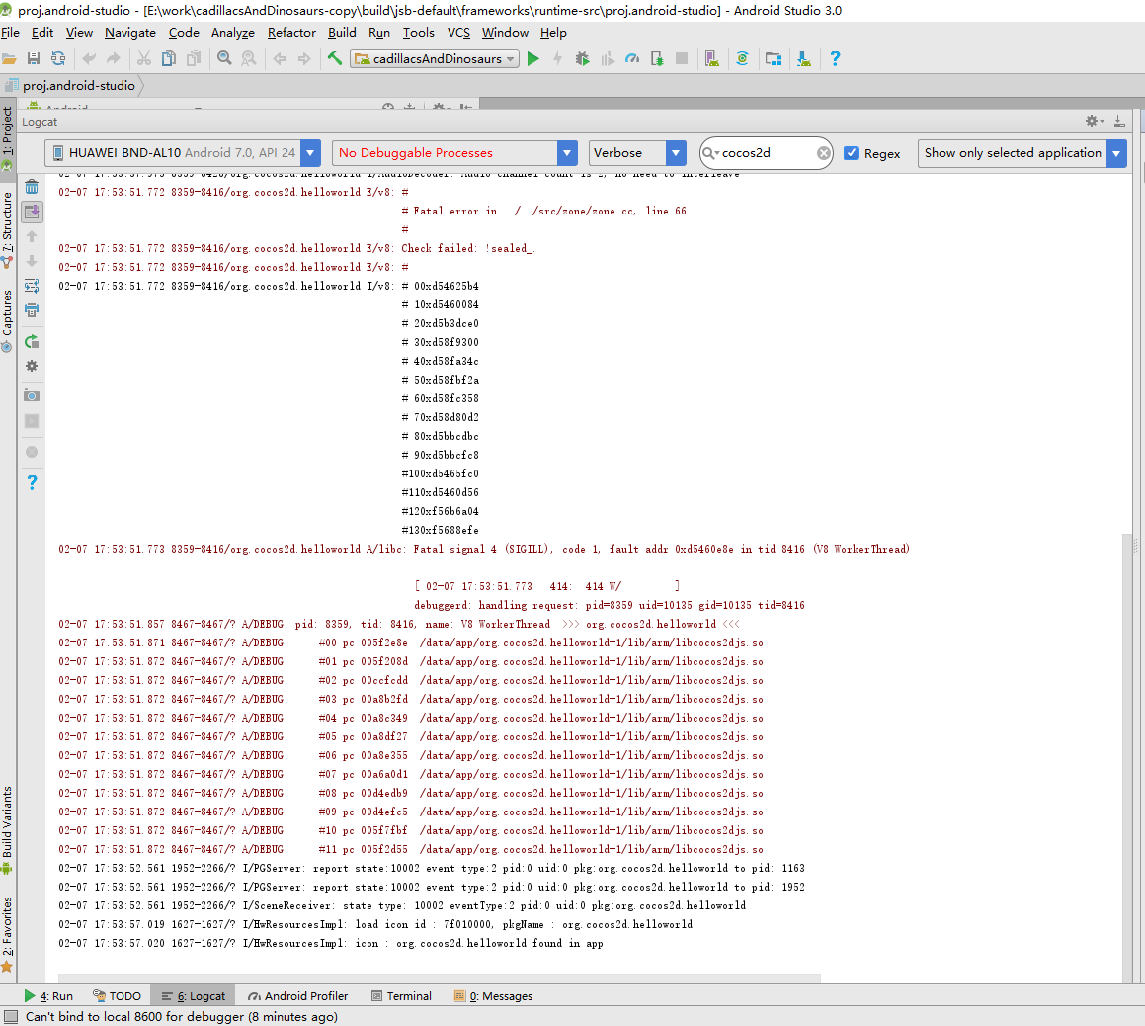The width and height of the screenshot is (1145, 1026).
Task: Open the TODO tool window tab
Action: tap(117, 996)
